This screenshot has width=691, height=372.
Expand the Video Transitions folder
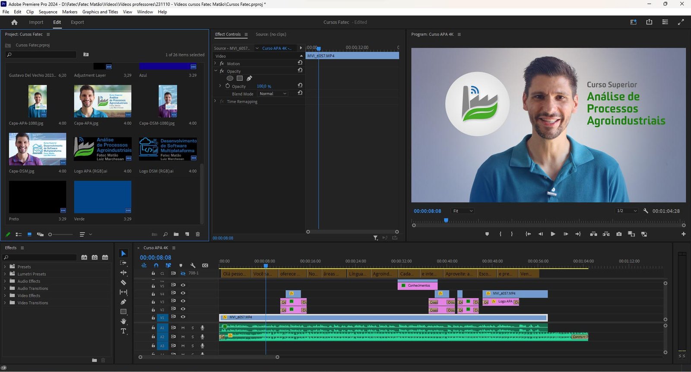[x=5, y=303]
